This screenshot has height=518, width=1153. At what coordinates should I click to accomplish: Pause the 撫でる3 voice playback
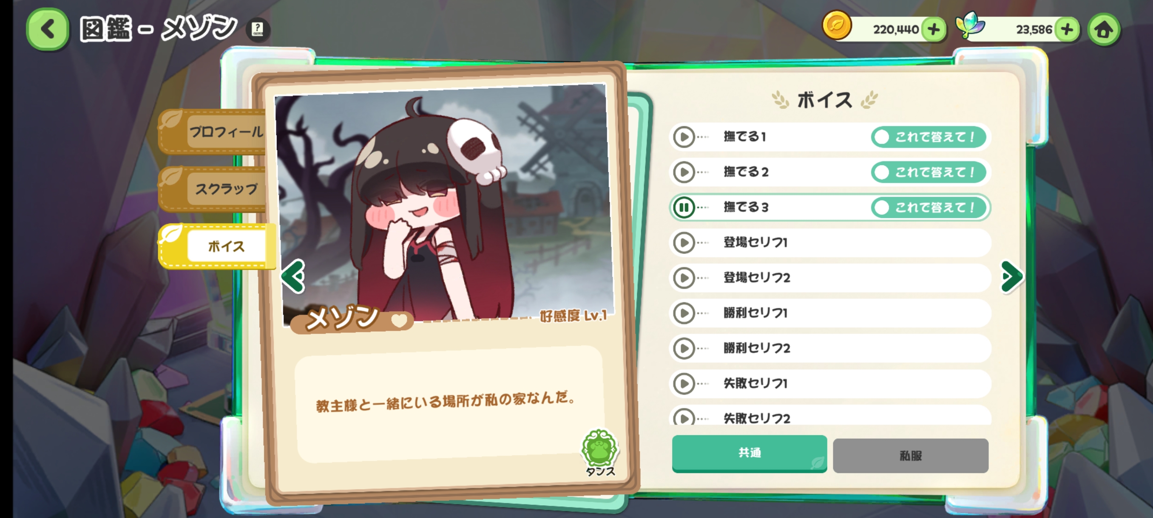684,207
